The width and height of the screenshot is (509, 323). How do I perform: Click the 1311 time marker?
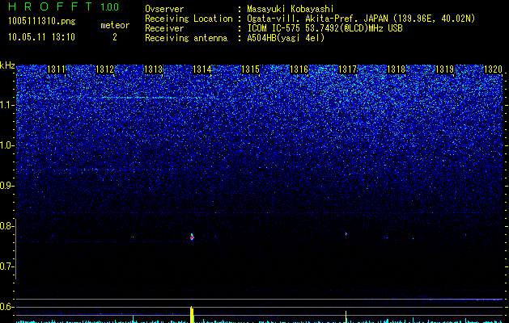point(56,69)
